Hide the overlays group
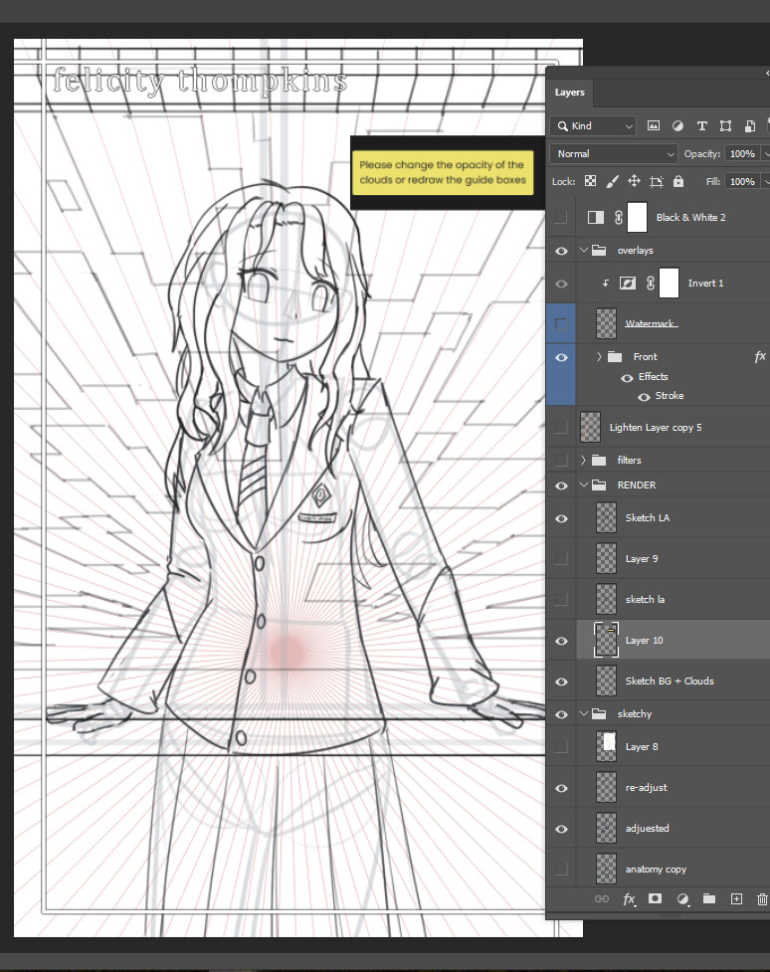Screen dimensions: 770x972 (561, 251)
